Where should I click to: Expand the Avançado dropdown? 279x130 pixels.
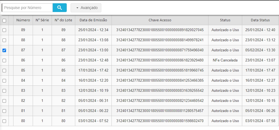pos(86,8)
